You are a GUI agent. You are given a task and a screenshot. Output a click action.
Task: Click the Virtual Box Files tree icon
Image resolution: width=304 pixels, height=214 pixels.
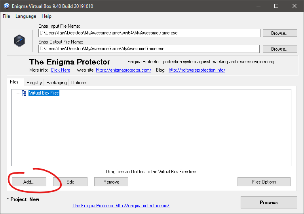[x=24, y=93]
